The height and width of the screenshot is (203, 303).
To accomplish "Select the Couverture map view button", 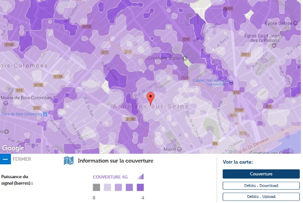I will tap(261, 174).
